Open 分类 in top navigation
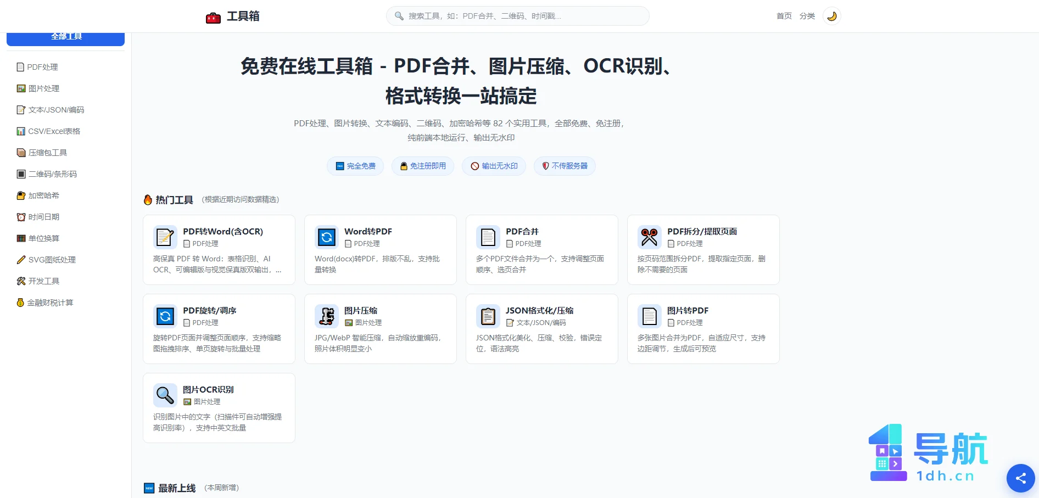Viewport: 1039px width, 498px height. click(x=807, y=16)
